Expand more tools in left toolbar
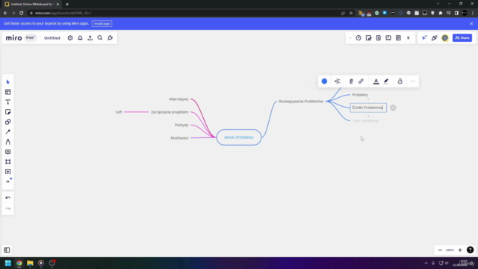 pos(8,182)
